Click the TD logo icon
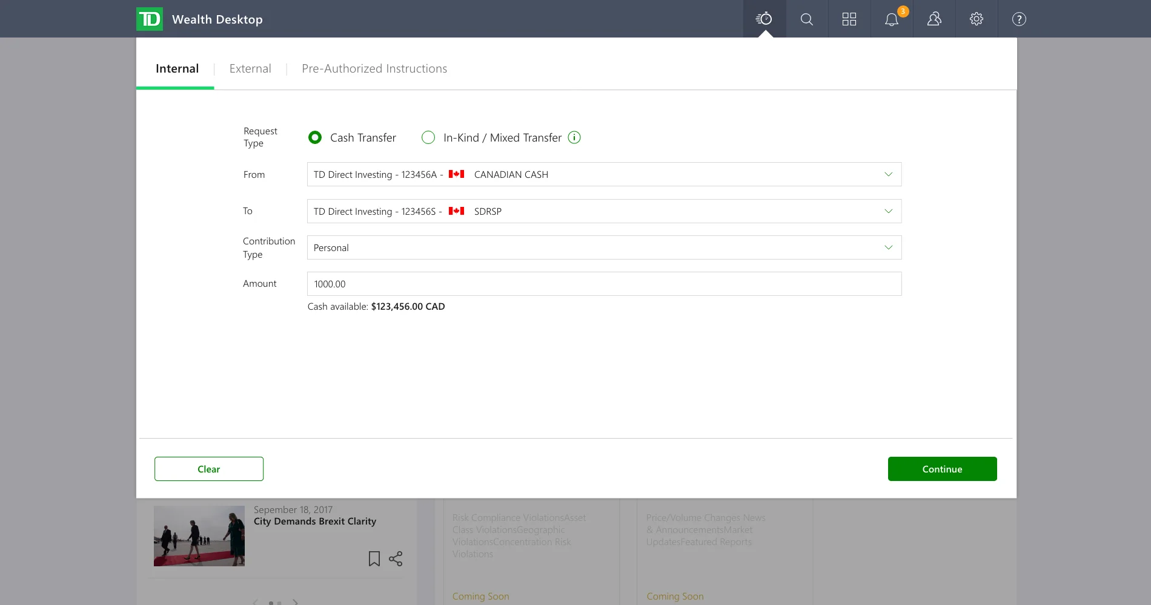 150,19
